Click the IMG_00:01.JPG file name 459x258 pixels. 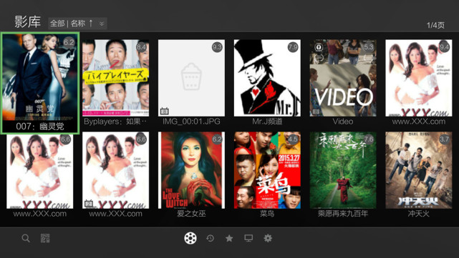point(191,121)
